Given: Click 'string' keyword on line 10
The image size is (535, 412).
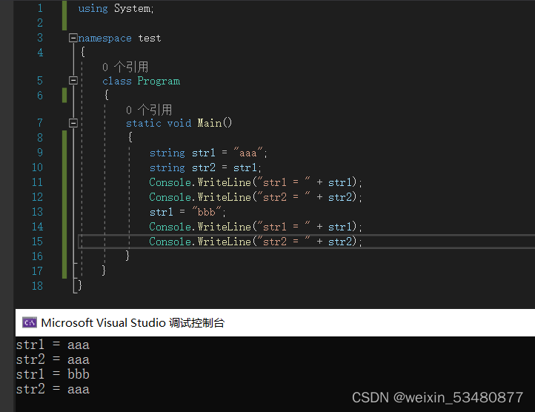Looking at the screenshot, I should pyautogui.click(x=167, y=167).
